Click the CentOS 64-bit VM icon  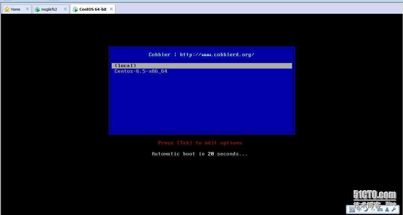(75, 10)
